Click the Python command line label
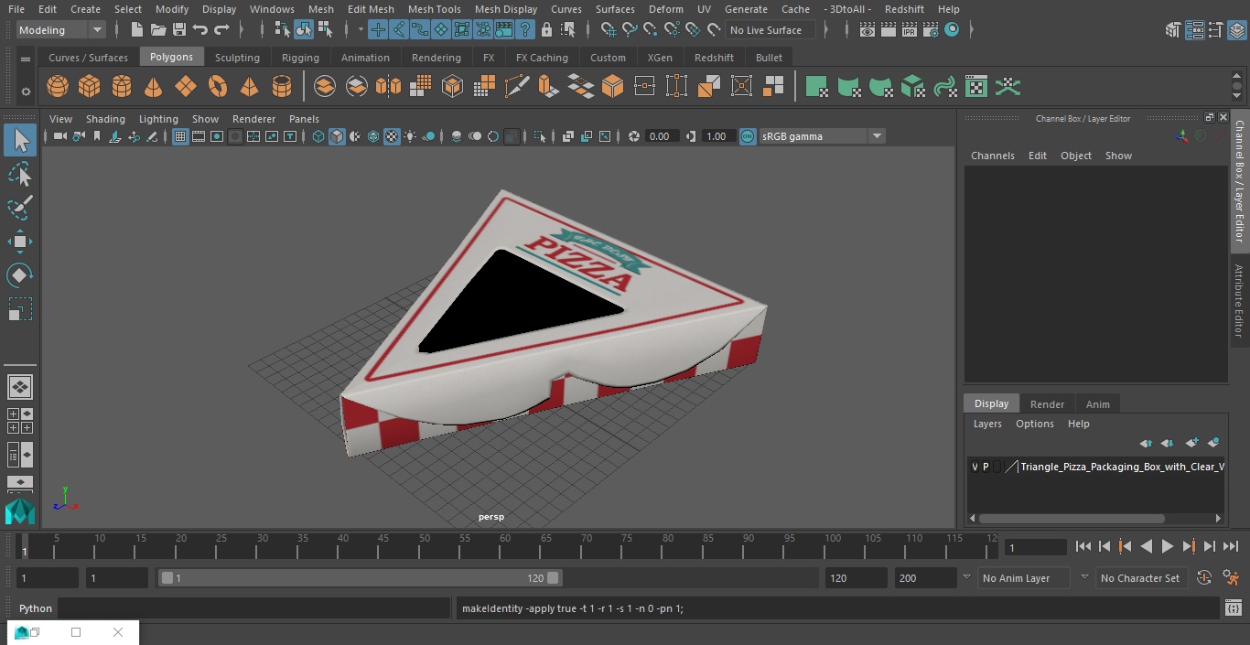The height and width of the screenshot is (645, 1250). coord(36,608)
